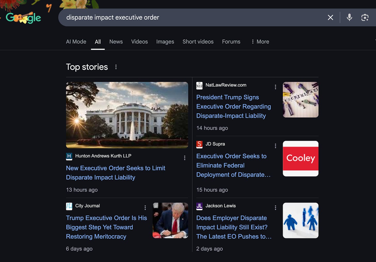Click the Jackson Lewis source name
The height and width of the screenshot is (262, 376).
pos(221,206)
